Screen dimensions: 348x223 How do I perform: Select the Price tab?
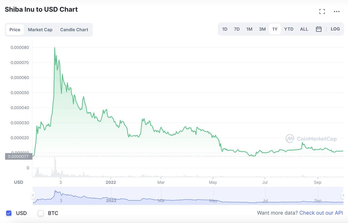coord(15,30)
